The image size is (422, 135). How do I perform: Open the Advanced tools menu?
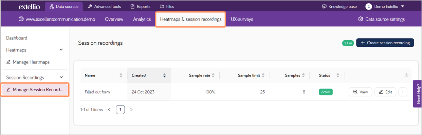tap(105, 6)
